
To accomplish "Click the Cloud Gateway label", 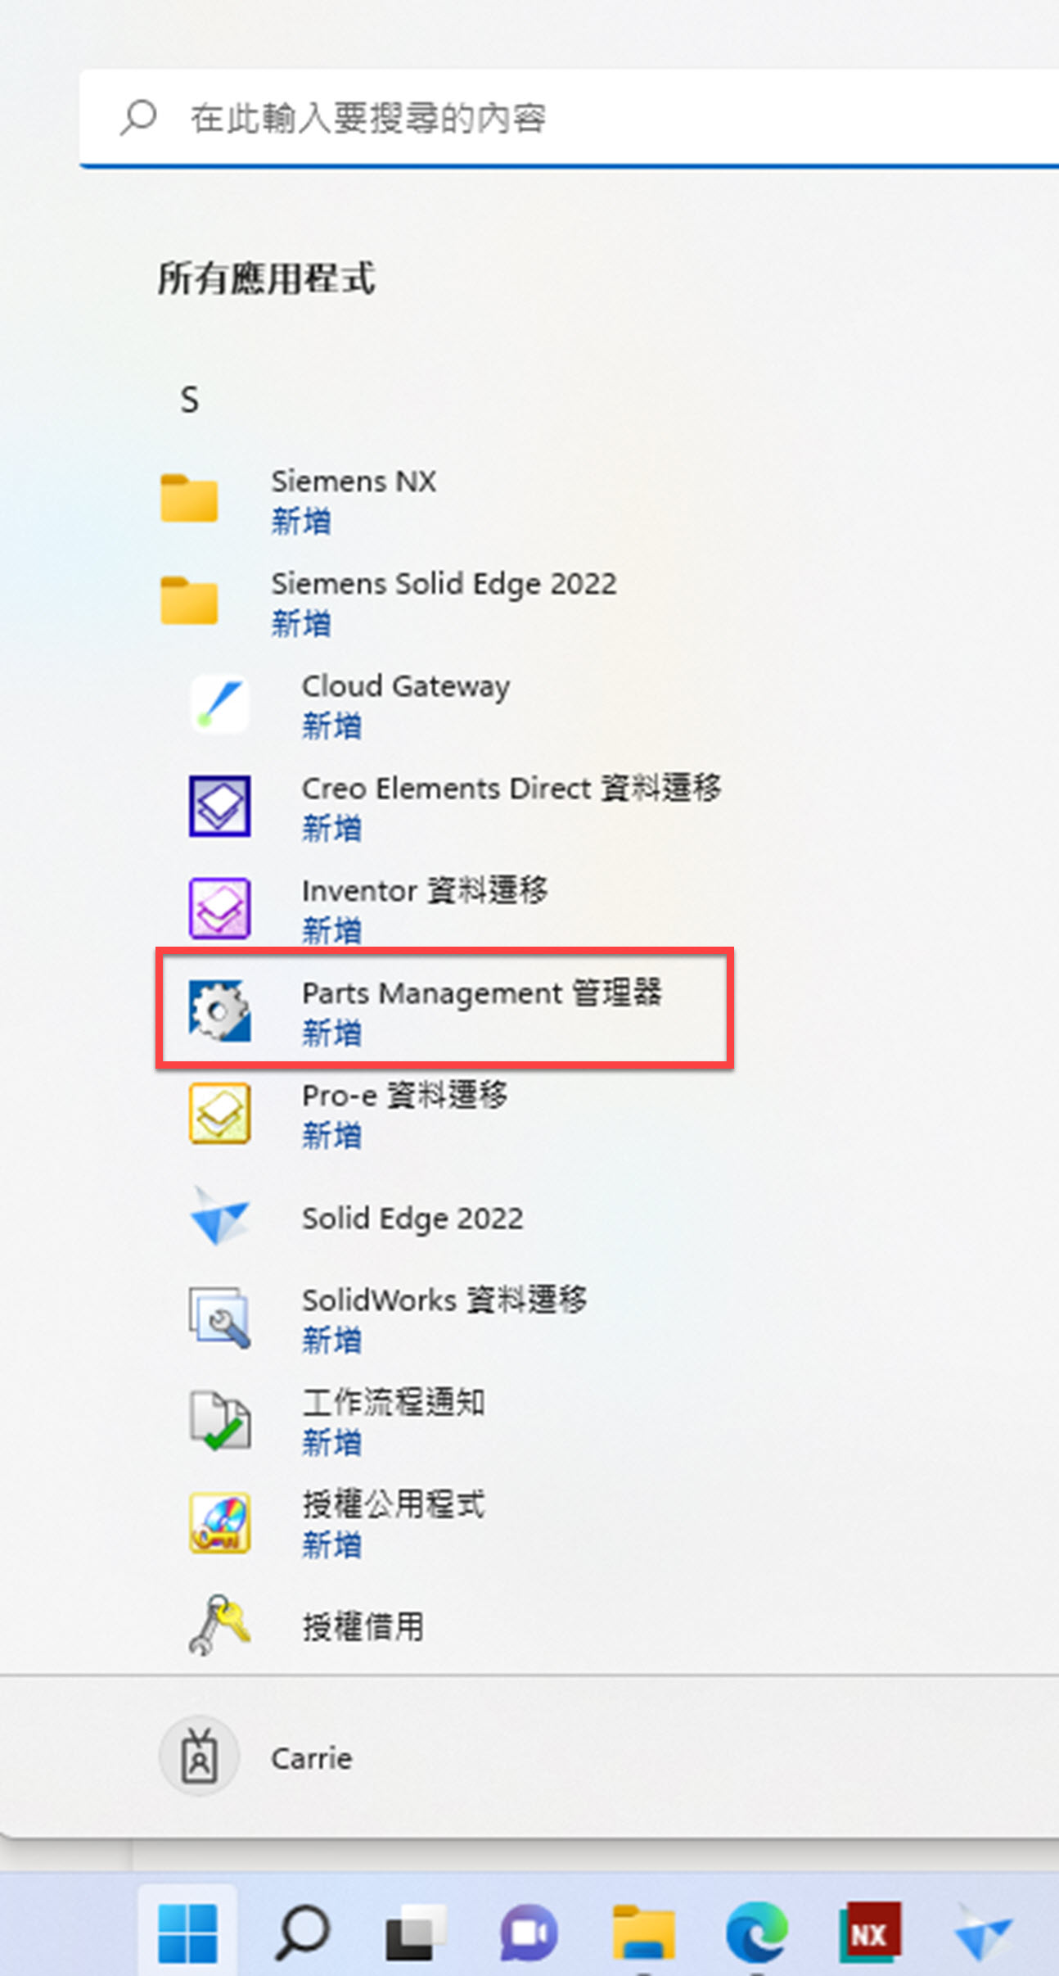I will coord(406,687).
